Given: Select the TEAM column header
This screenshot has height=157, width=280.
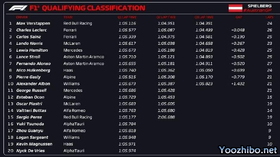Looking at the screenshot, I should [68, 17].
